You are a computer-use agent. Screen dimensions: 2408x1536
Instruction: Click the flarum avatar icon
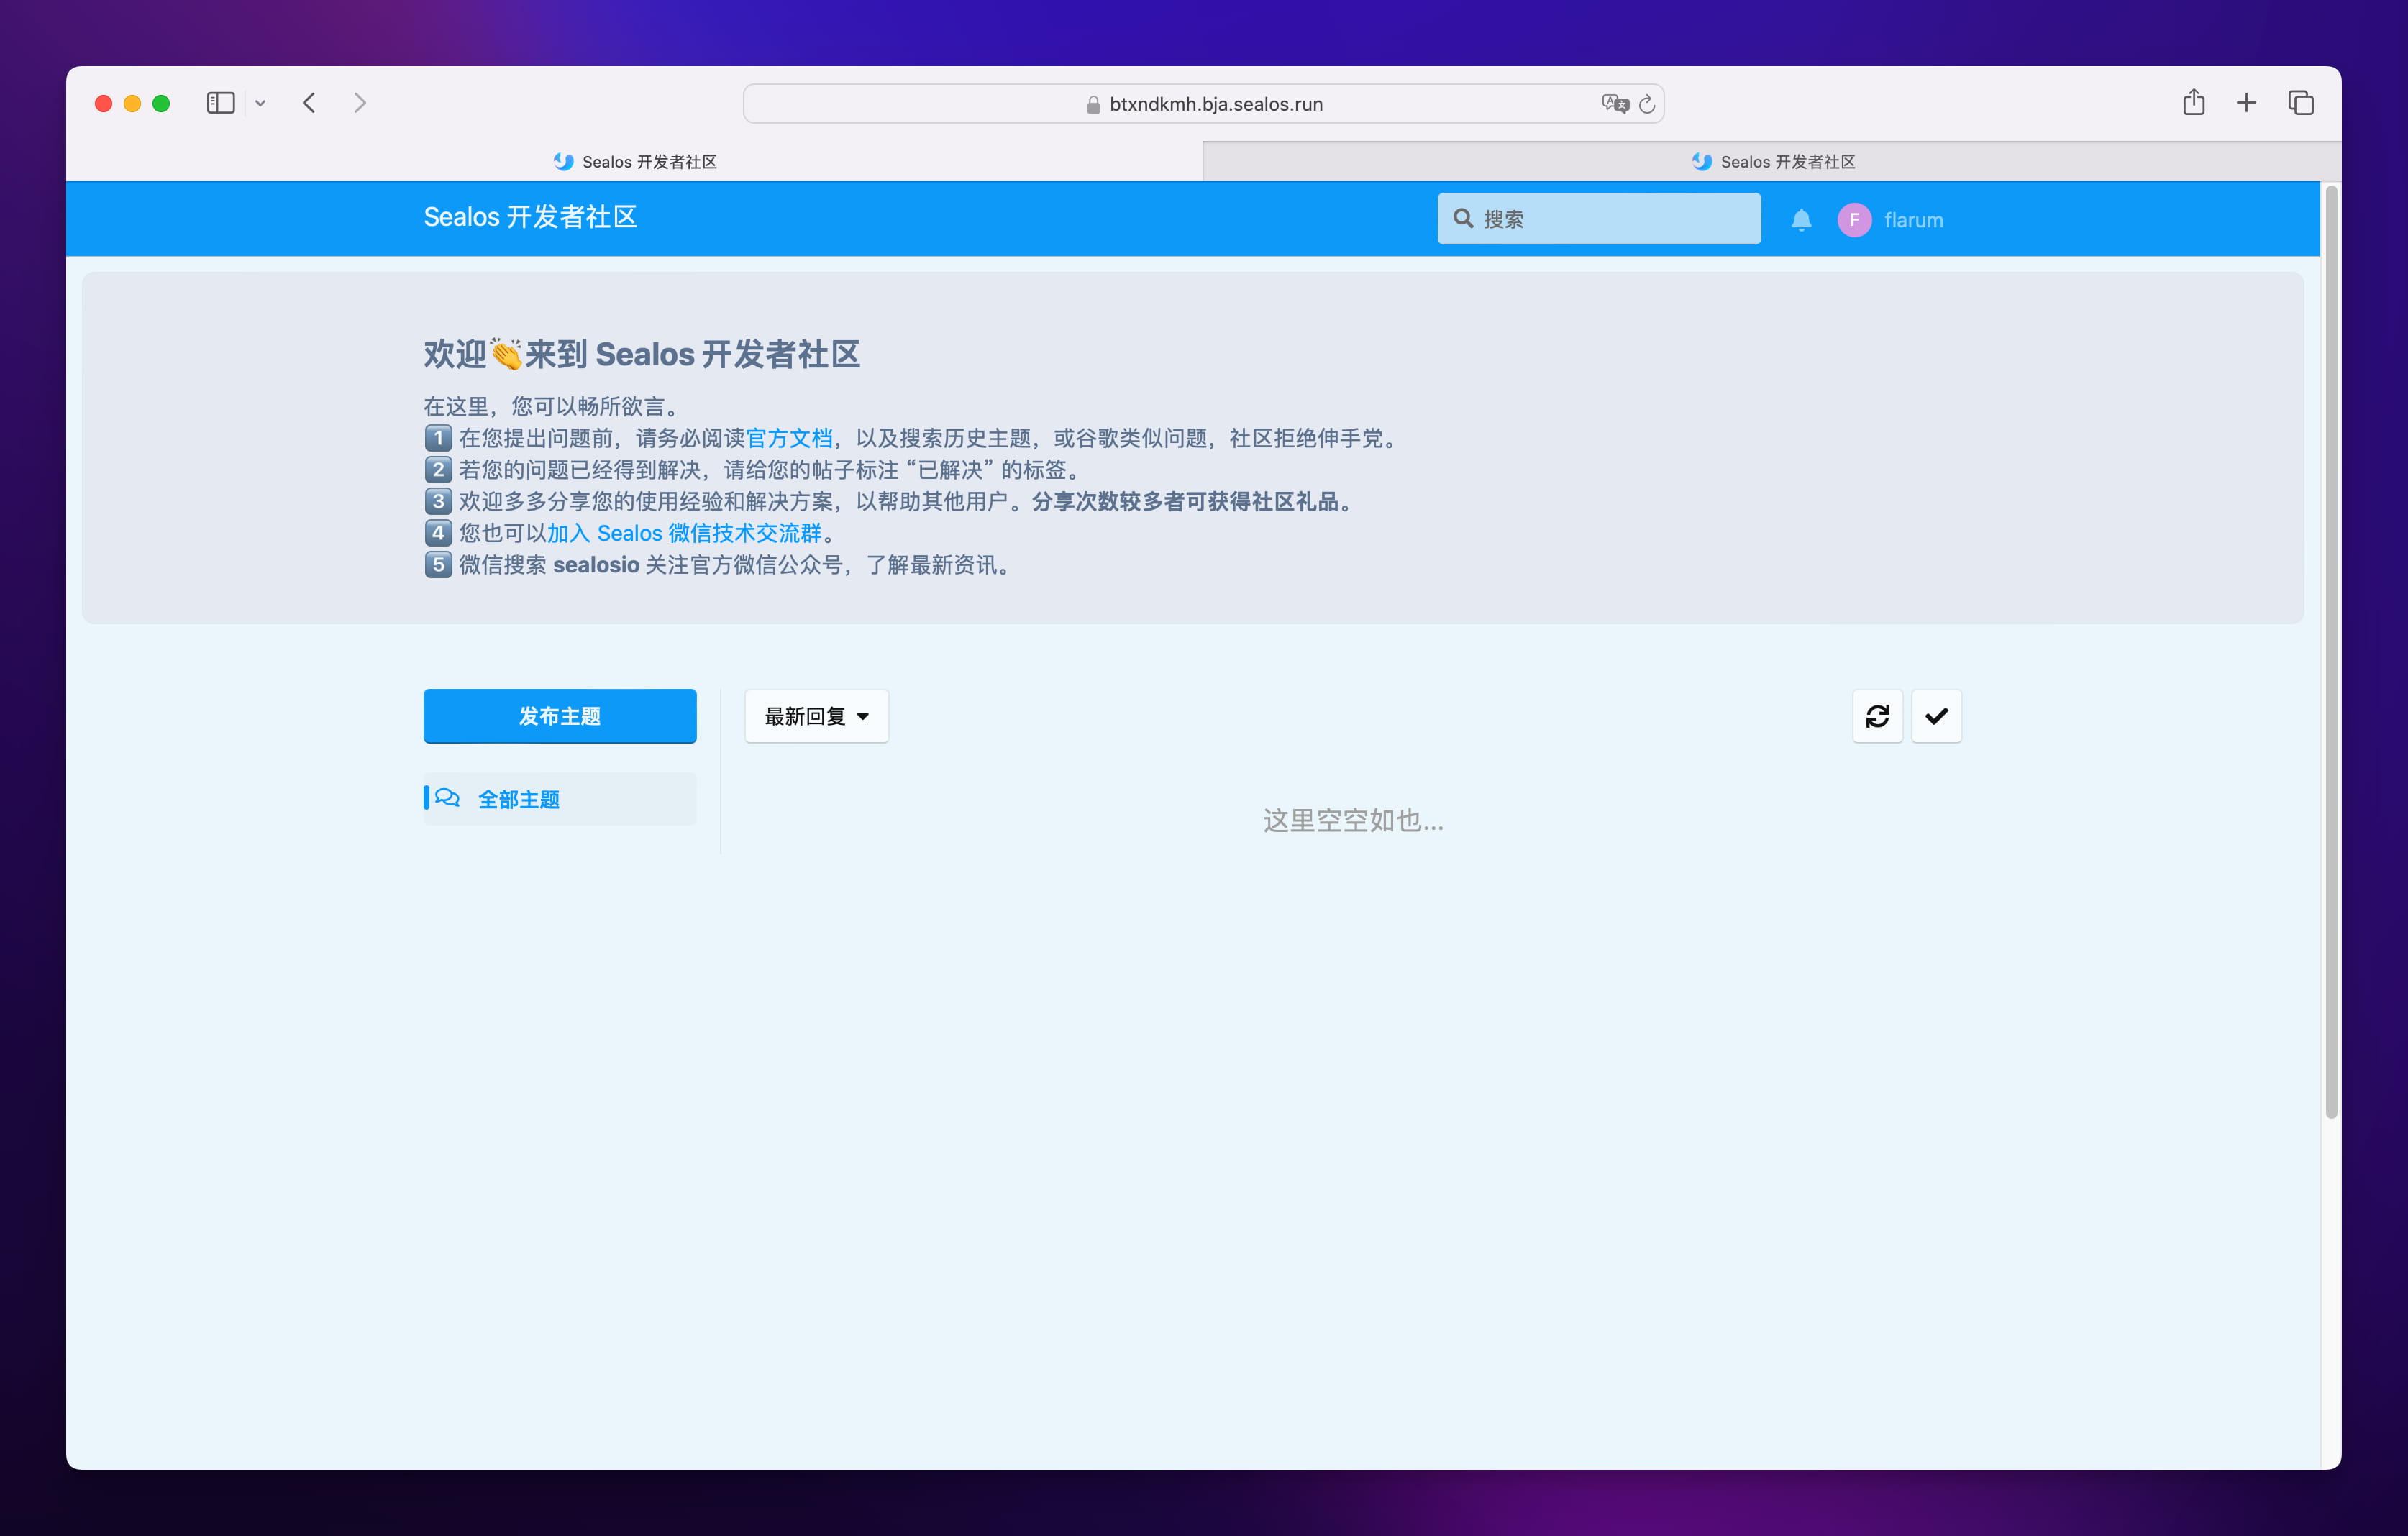tap(1854, 220)
